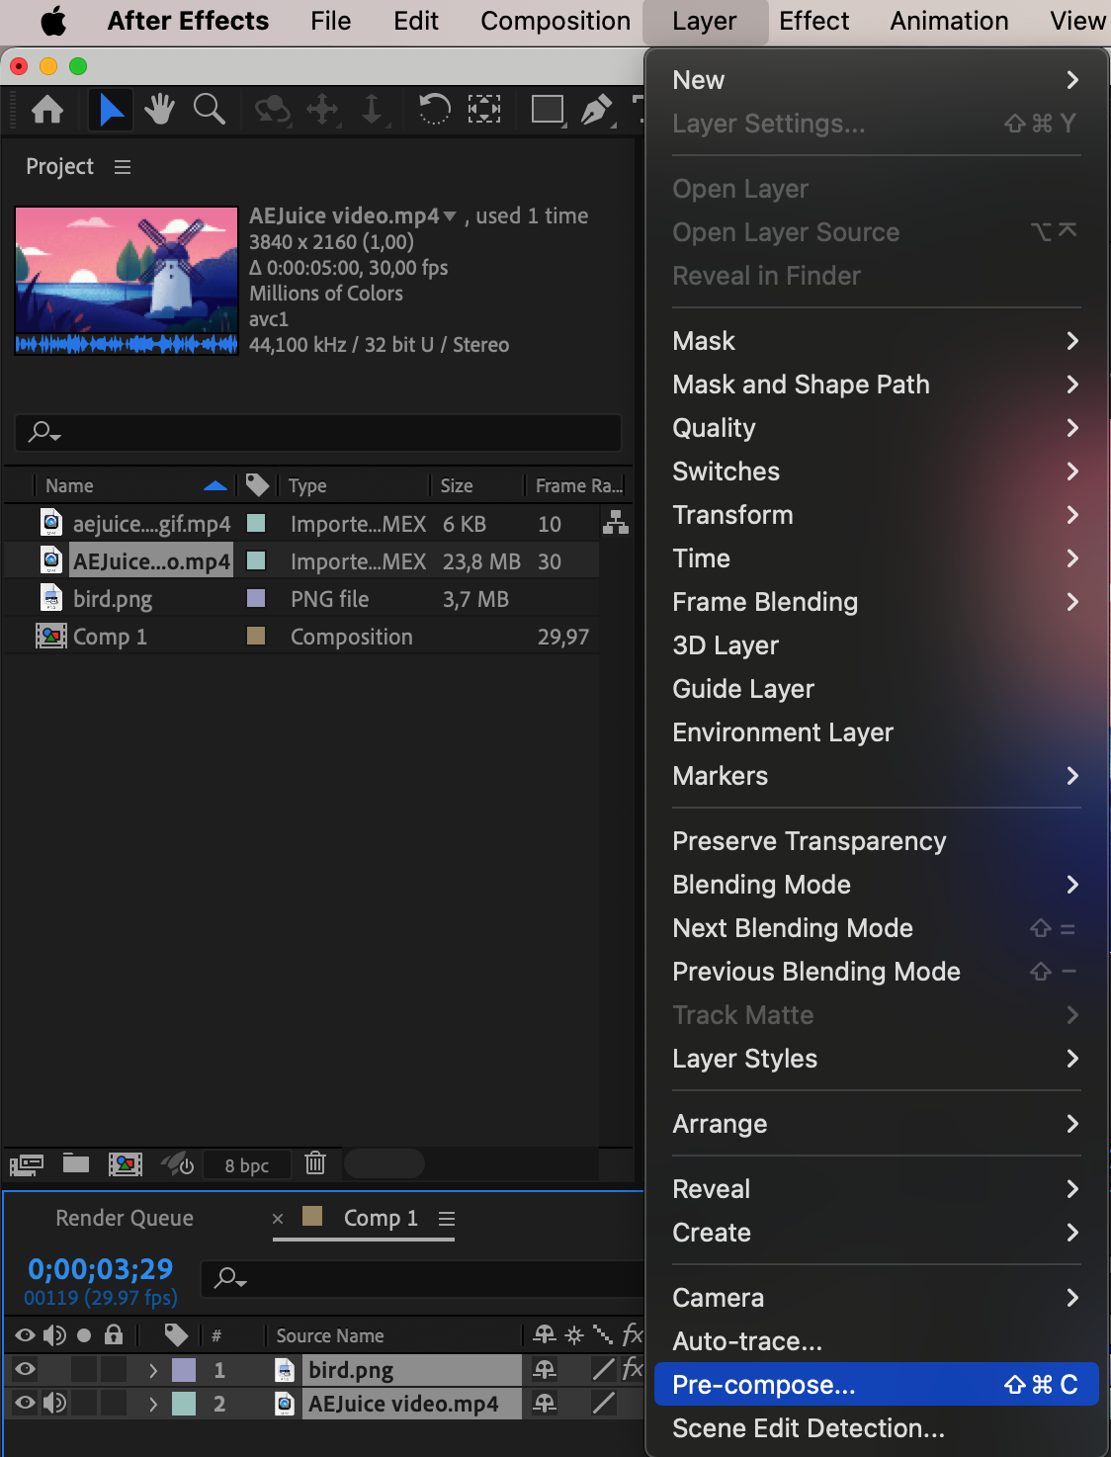The image size is (1111, 1457).
Task: Click the label tag column icon in Project
Action: (x=257, y=484)
